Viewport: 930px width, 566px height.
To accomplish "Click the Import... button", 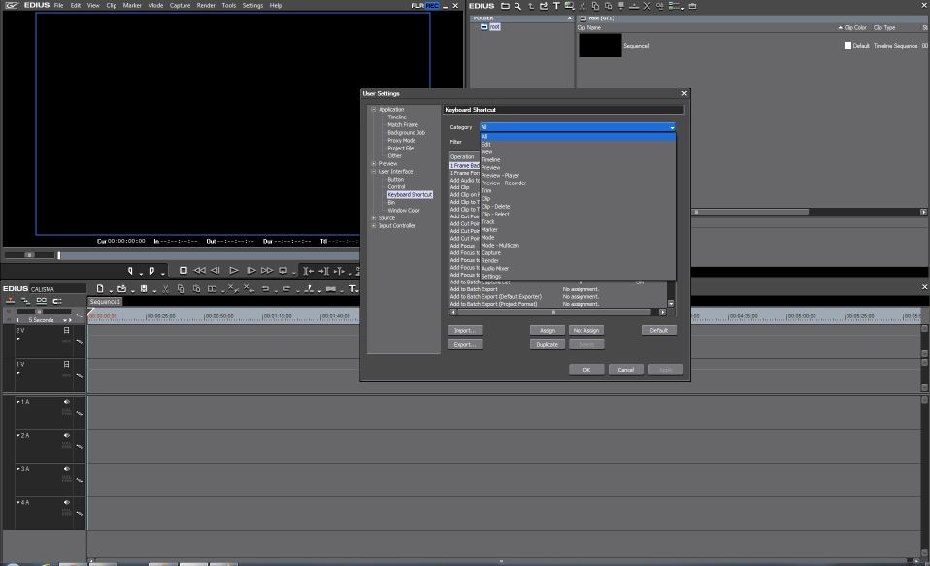I will (465, 330).
